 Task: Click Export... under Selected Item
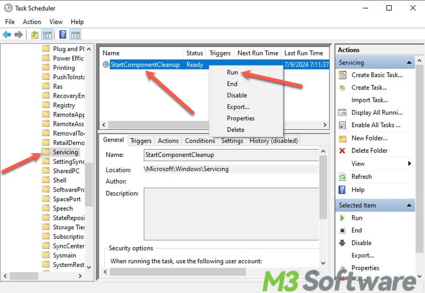click(x=362, y=256)
